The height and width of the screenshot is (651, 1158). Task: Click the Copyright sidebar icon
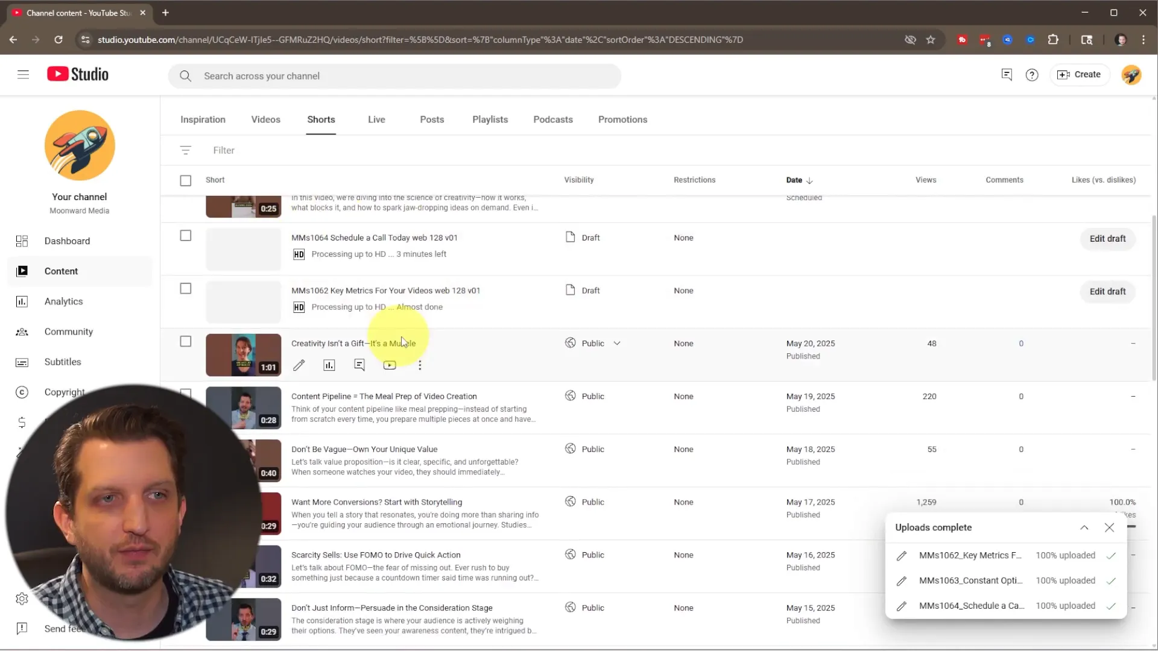(22, 392)
